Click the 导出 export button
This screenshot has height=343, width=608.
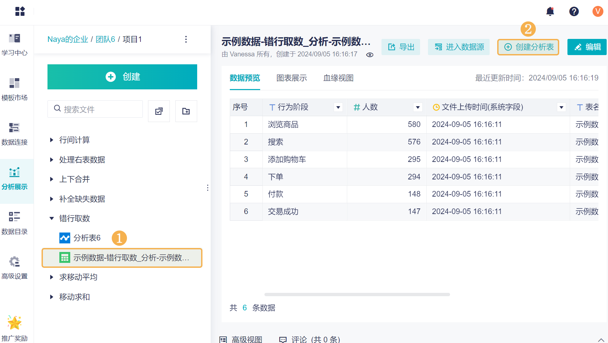401,47
